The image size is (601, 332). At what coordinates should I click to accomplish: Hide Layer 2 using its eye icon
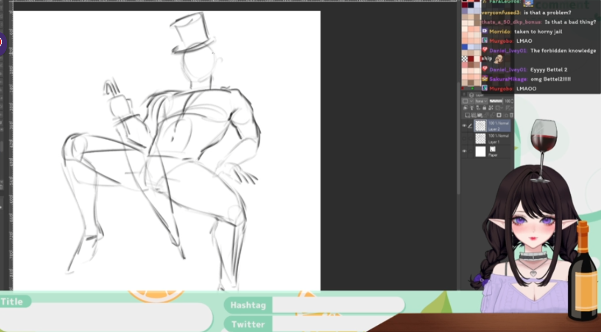click(x=464, y=126)
